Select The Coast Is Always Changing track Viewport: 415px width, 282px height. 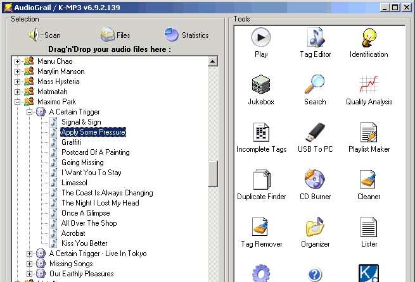(107, 193)
